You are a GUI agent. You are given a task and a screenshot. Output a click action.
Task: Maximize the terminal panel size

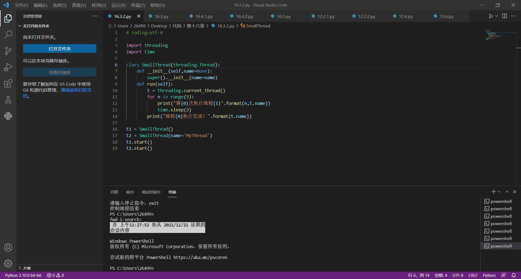(507, 192)
